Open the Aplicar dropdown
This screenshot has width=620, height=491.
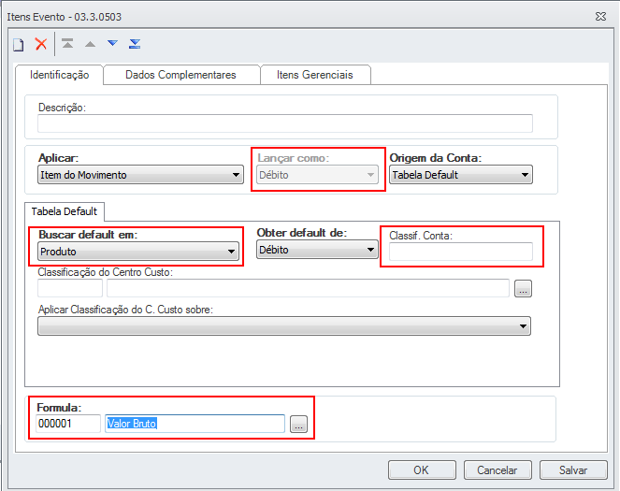141,175
